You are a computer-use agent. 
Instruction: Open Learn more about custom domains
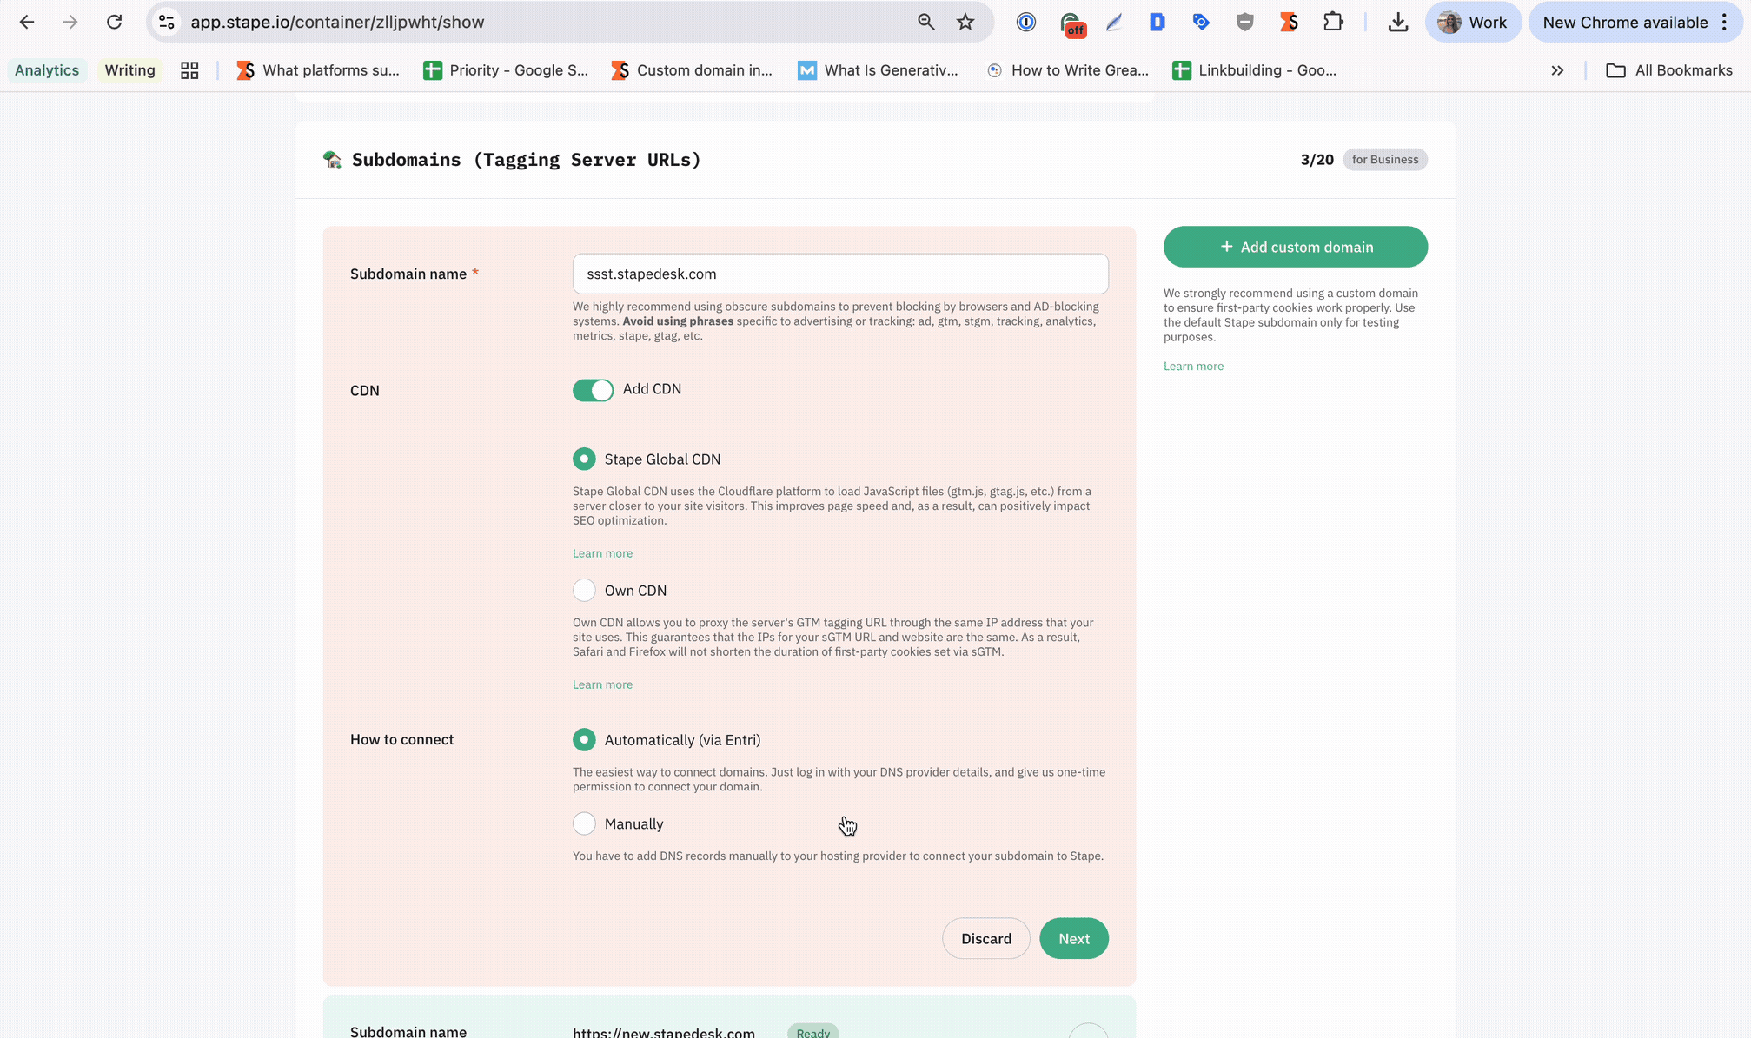1193,367
